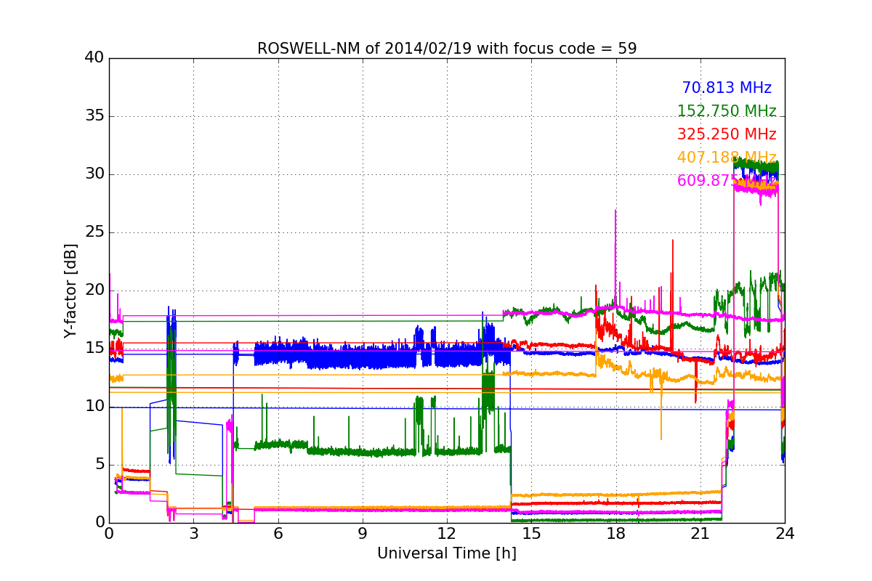The width and height of the screenshot is (872, 581).
Task: Select the 152.750 MHz legend label
Action: (727, 111)
